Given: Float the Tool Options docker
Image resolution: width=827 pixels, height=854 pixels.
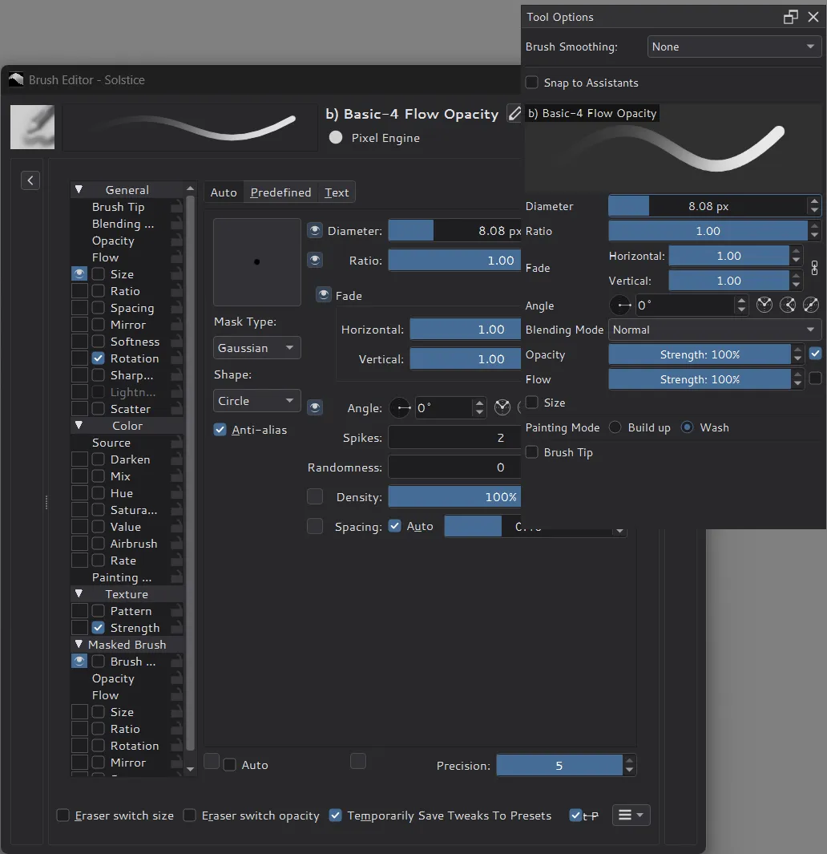Looking at the screenshot, I should [x=790, y=17].
